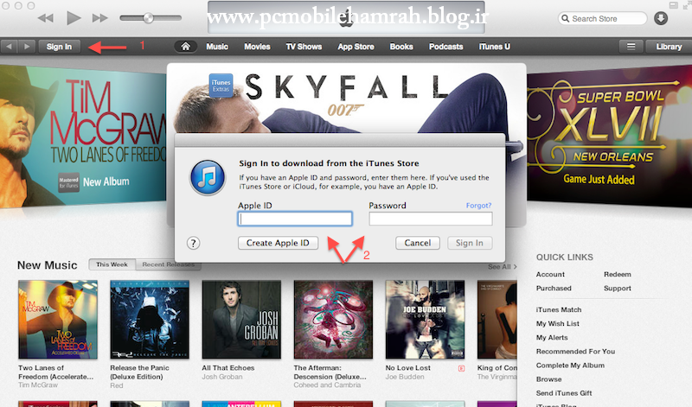The height and width of the screenshot is (407, 692).
Task: Click the play button
Action: click(74, 18)
